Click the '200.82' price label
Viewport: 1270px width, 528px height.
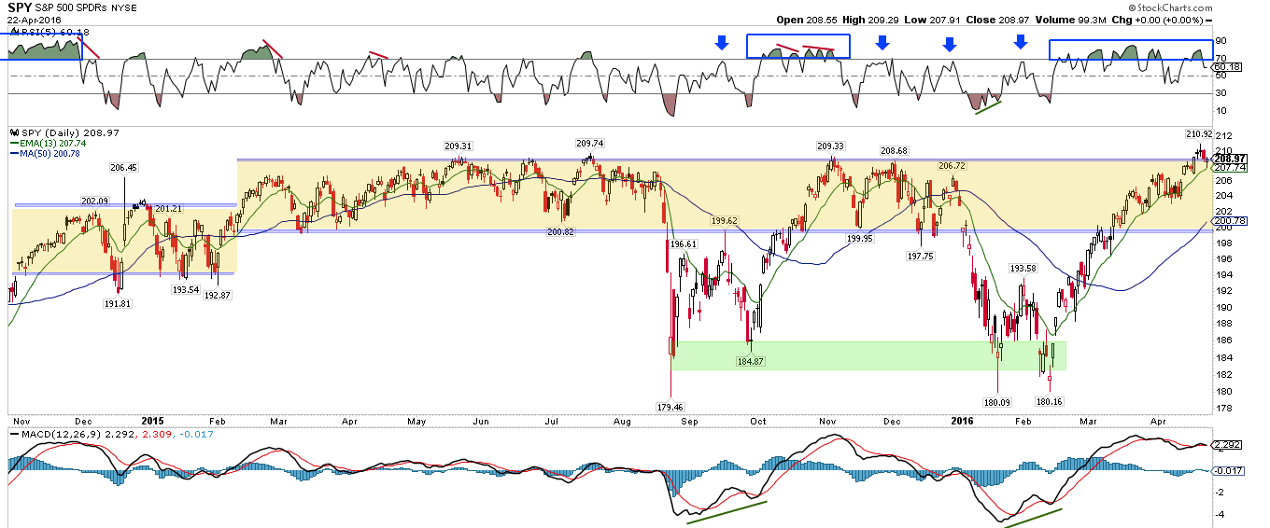pos(562,231)
